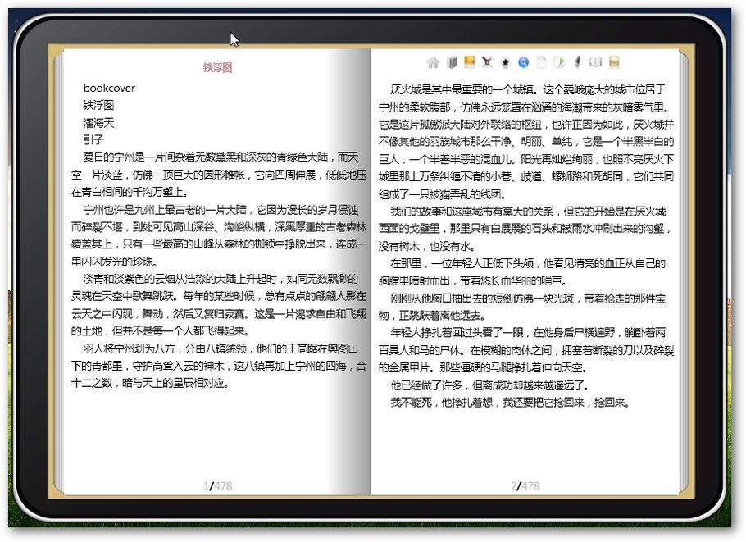Select the bookcover entry in contents
This screenshot has height=542, width=746.
pyautogui.click(x=109, y=88)
